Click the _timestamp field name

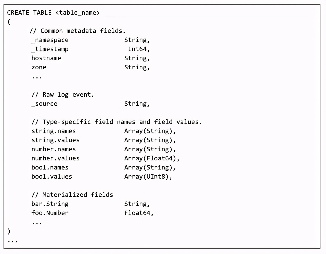tap(50, 49)
